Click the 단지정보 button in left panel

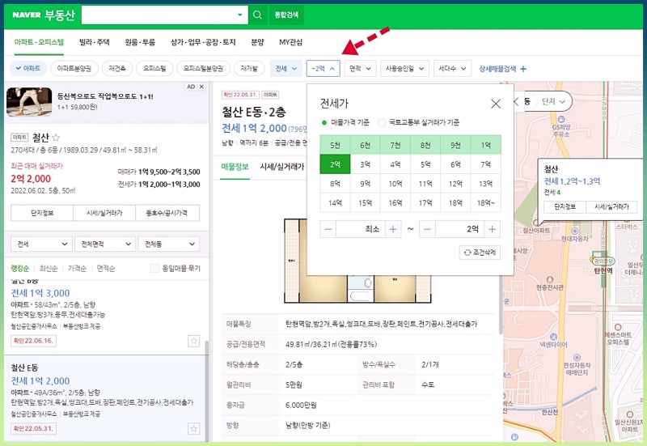(x=42, y=213)
